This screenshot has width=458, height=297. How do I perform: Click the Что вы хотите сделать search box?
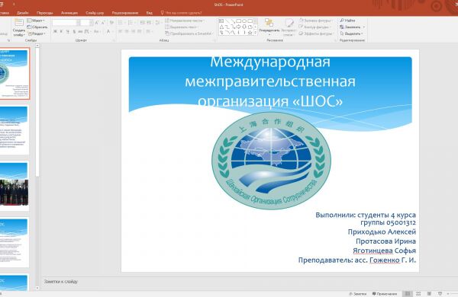pyautogui.click(x=181, y=13)
